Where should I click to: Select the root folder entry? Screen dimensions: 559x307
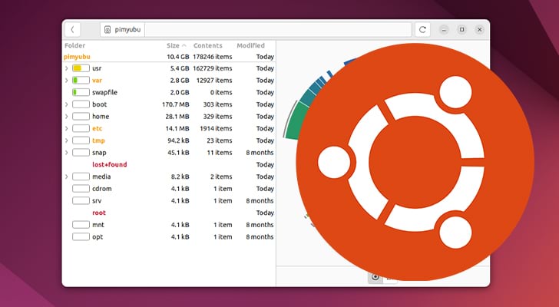(99, 213)
